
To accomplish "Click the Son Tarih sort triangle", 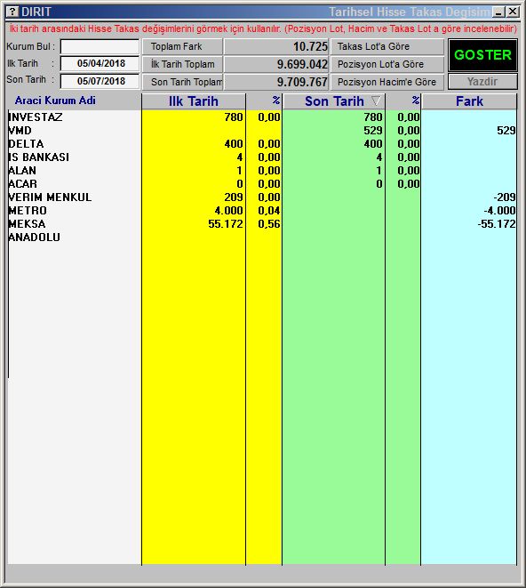I will point(376,101).
